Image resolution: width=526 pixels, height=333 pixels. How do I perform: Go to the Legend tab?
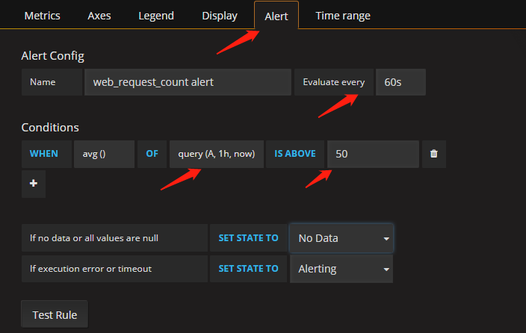156,16
